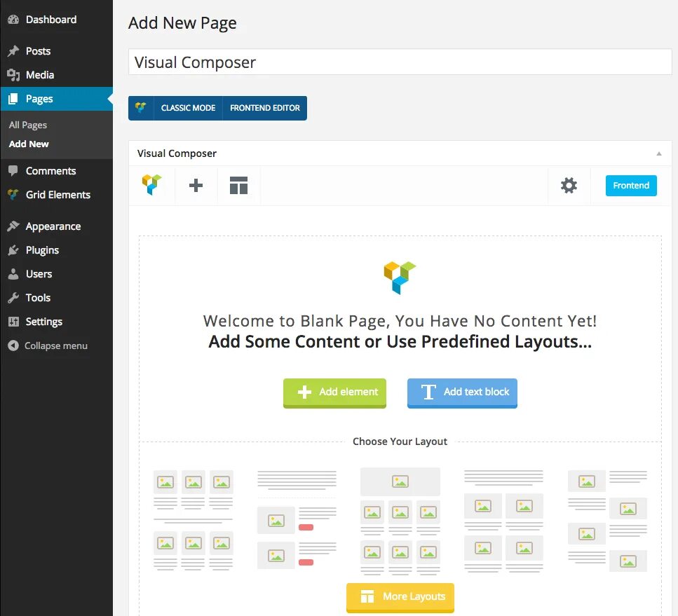The width and height of the screenshot is (678, 616).
Task: Click the Pages sidebar icon
Action: tap(13, 99)
